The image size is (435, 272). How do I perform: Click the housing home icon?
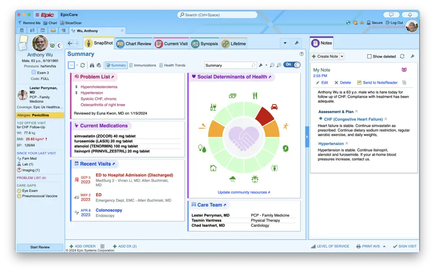[213, 168]
